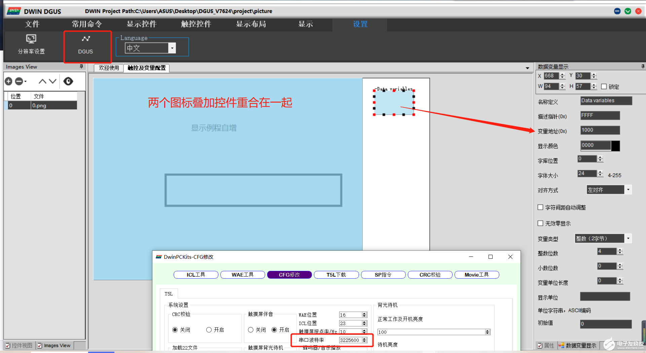Screen dimensions: 646x353
Task: Adjust the ICL位置 spinner
Action: pyautogui.click(x=364, y=323)
